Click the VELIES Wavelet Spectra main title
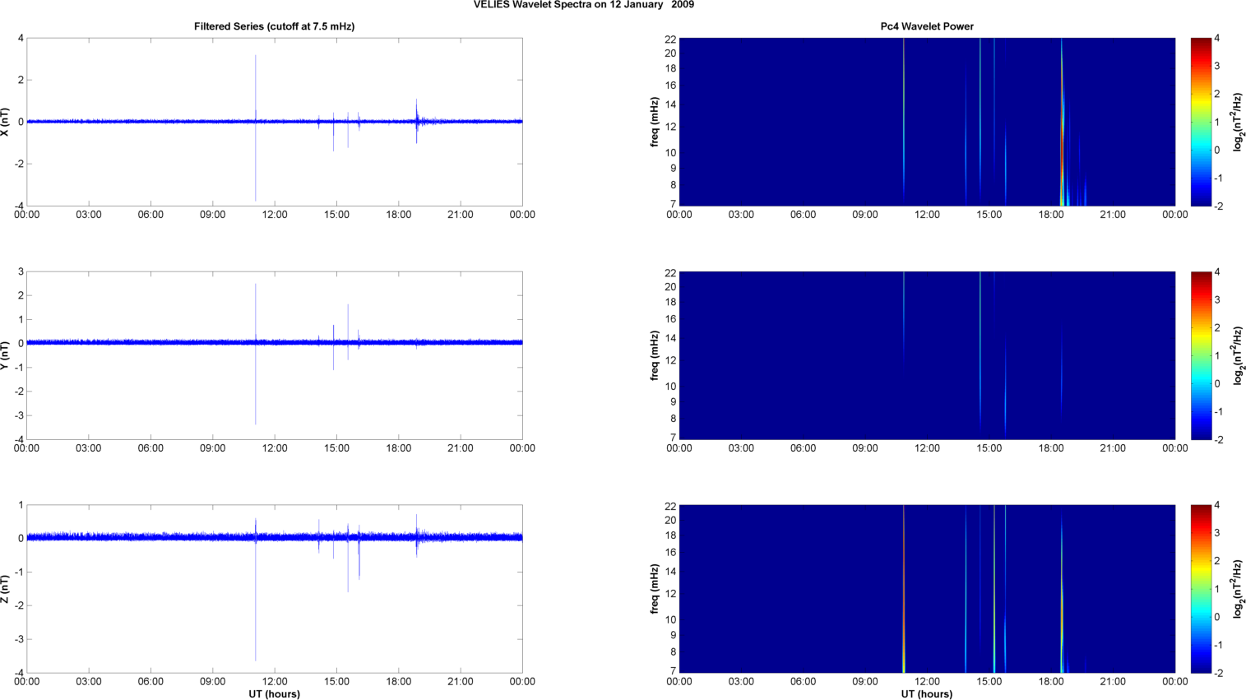 pos(584,5)
